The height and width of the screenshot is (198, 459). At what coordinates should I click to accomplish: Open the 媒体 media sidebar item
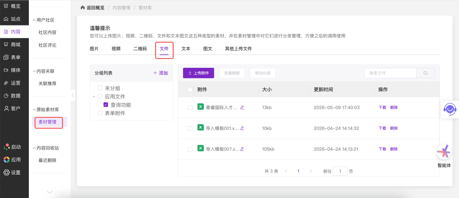[x=12, y=70]
